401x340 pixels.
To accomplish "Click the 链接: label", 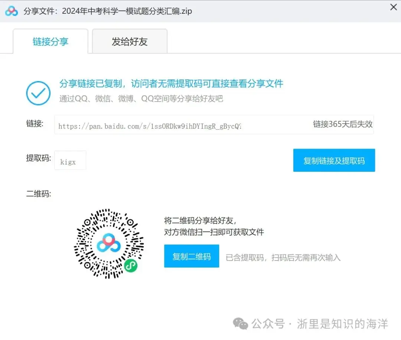I will click(35, 124).
